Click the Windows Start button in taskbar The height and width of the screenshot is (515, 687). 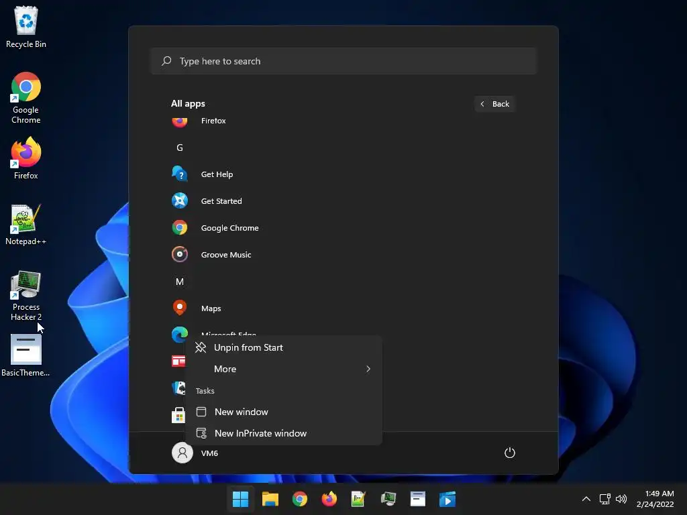pos(241,499)
